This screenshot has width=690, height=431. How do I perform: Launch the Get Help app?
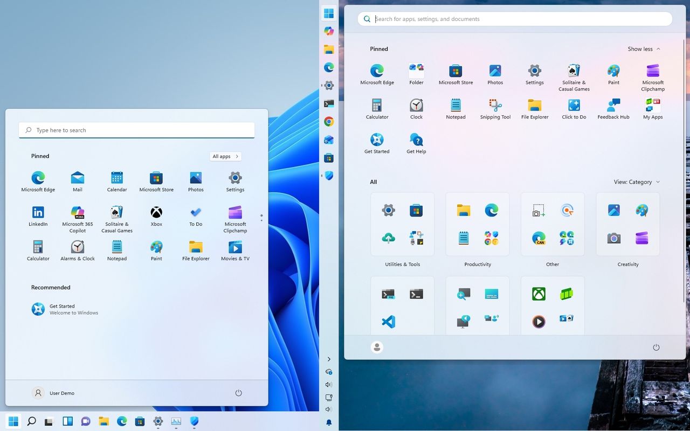coord(416,143)
